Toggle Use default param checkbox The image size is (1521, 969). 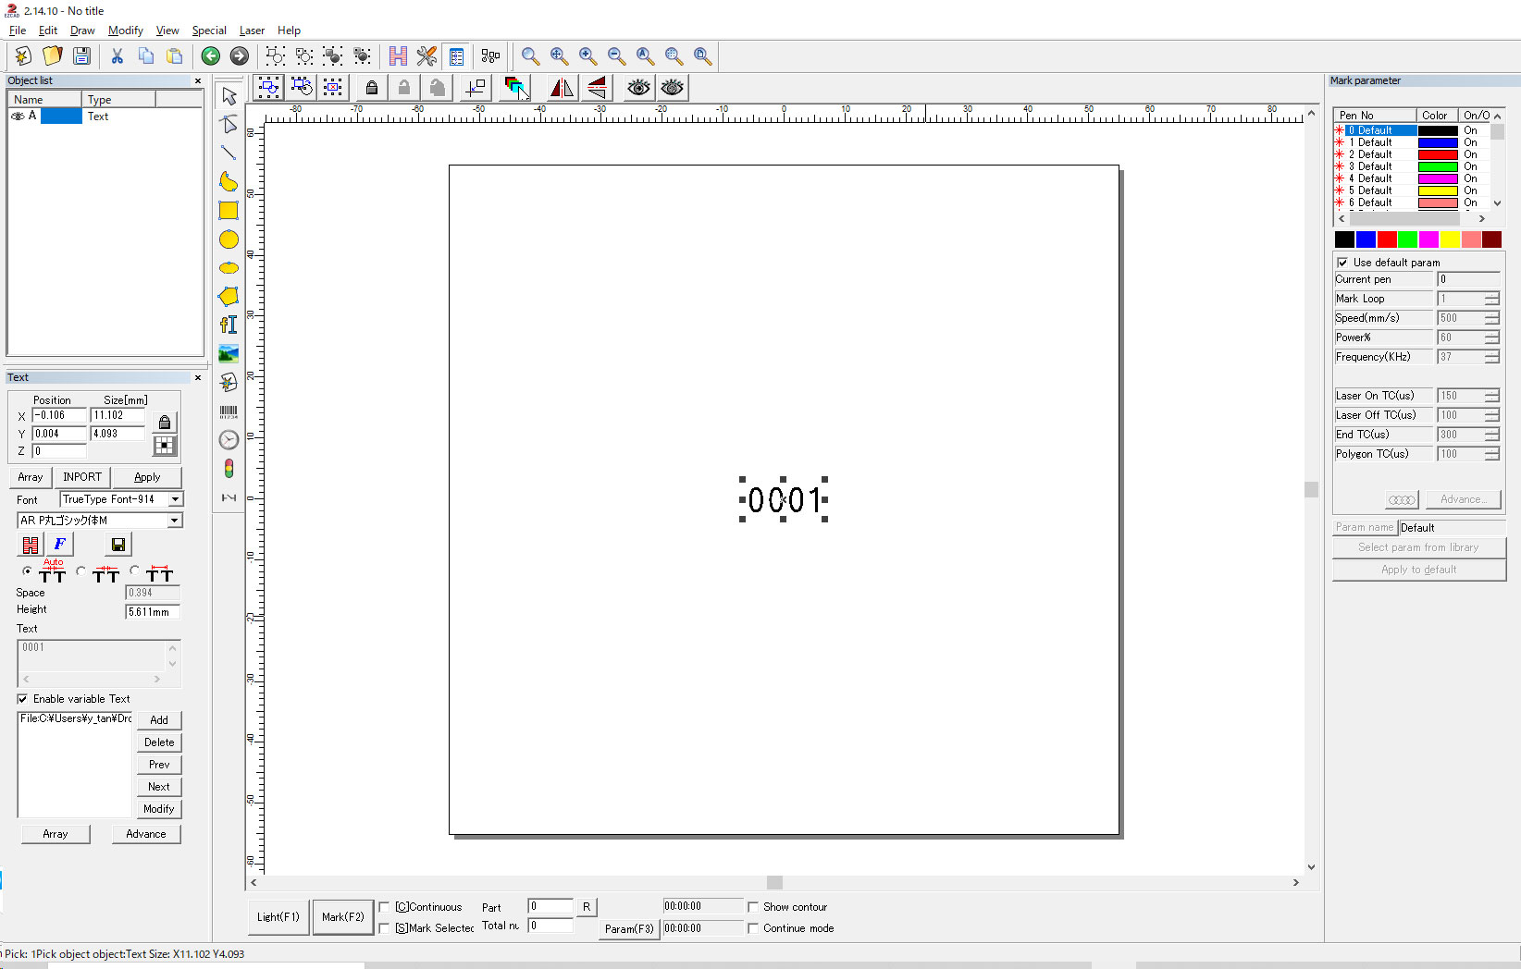pos(1342,263)
